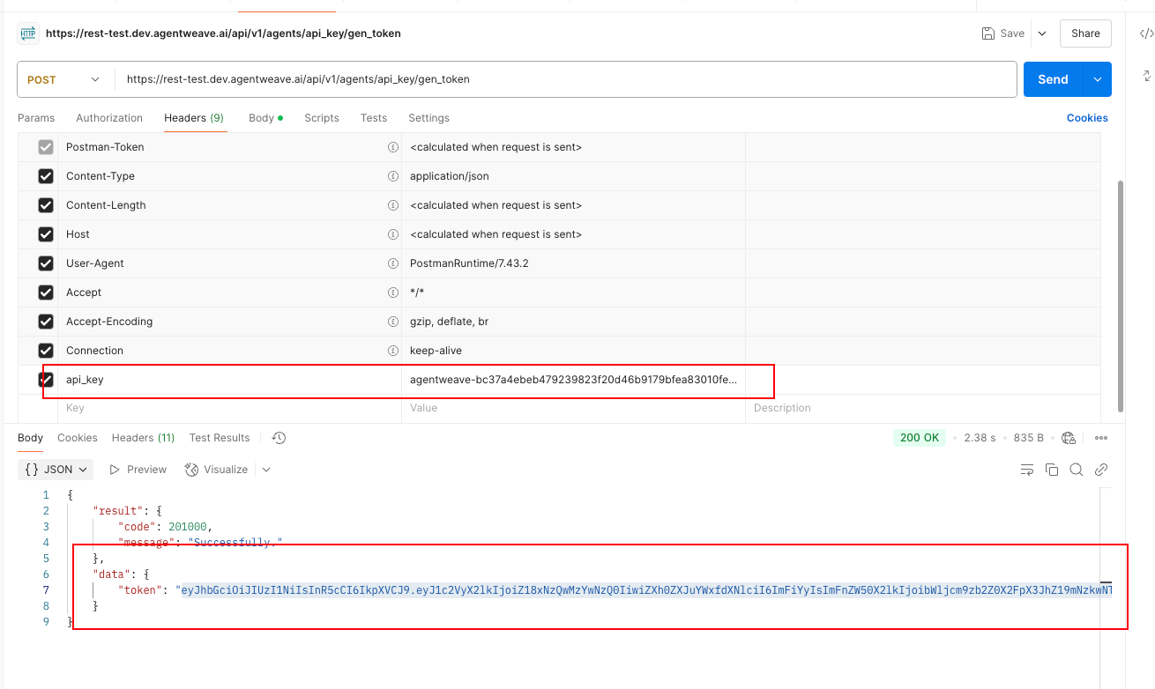The width and height of the screenshot is (1155, 689).
Task: Search the response using the magnifier icon
Action: (1077, 470)
